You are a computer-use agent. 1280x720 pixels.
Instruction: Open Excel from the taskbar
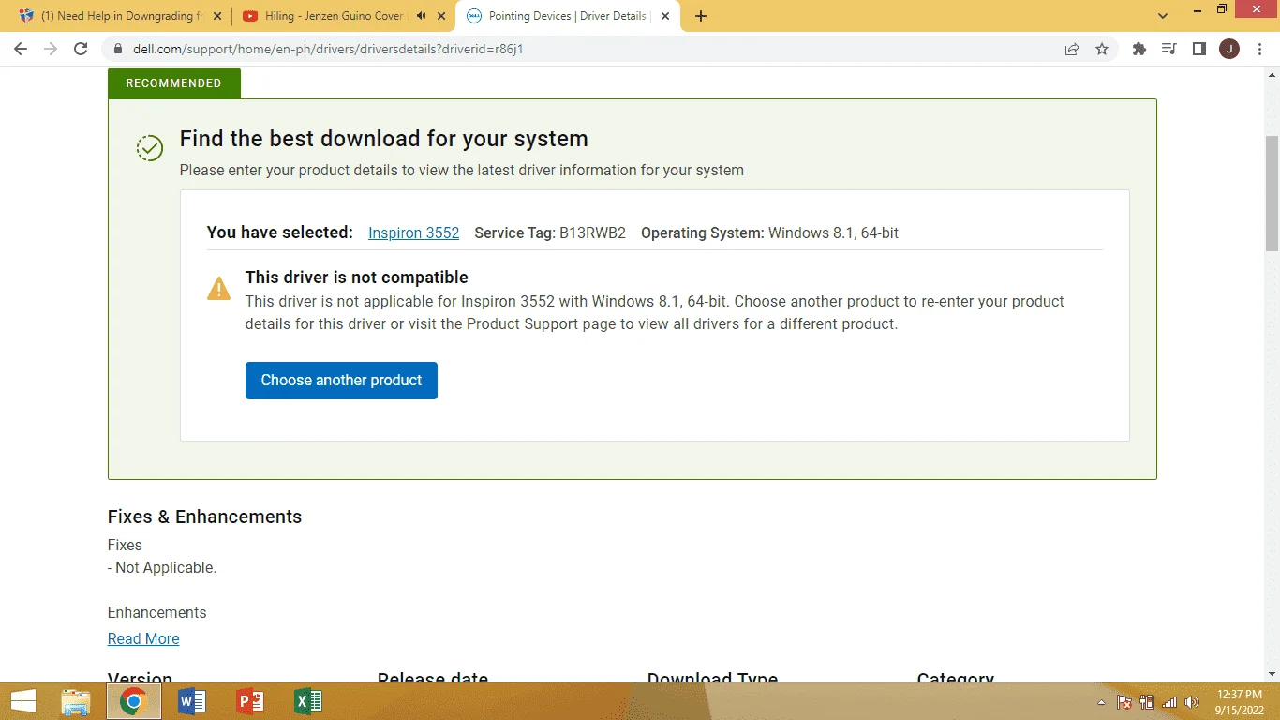308,701
